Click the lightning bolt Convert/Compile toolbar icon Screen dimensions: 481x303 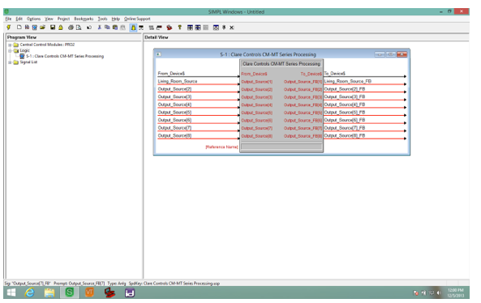(9, 28)
